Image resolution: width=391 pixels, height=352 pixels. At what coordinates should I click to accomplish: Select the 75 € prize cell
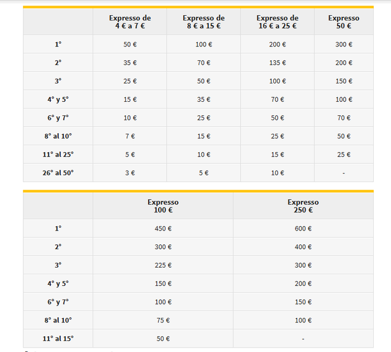[163, 320]
